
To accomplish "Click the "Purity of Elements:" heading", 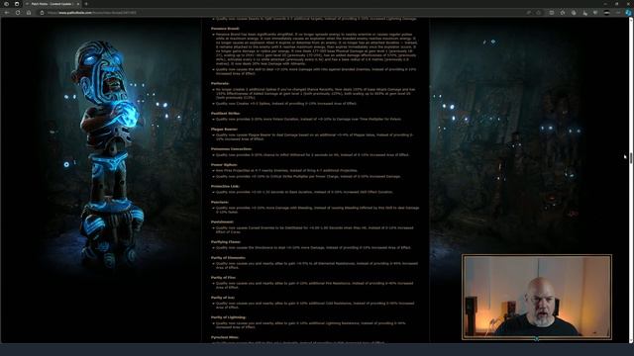I will [x=228, y=257].
